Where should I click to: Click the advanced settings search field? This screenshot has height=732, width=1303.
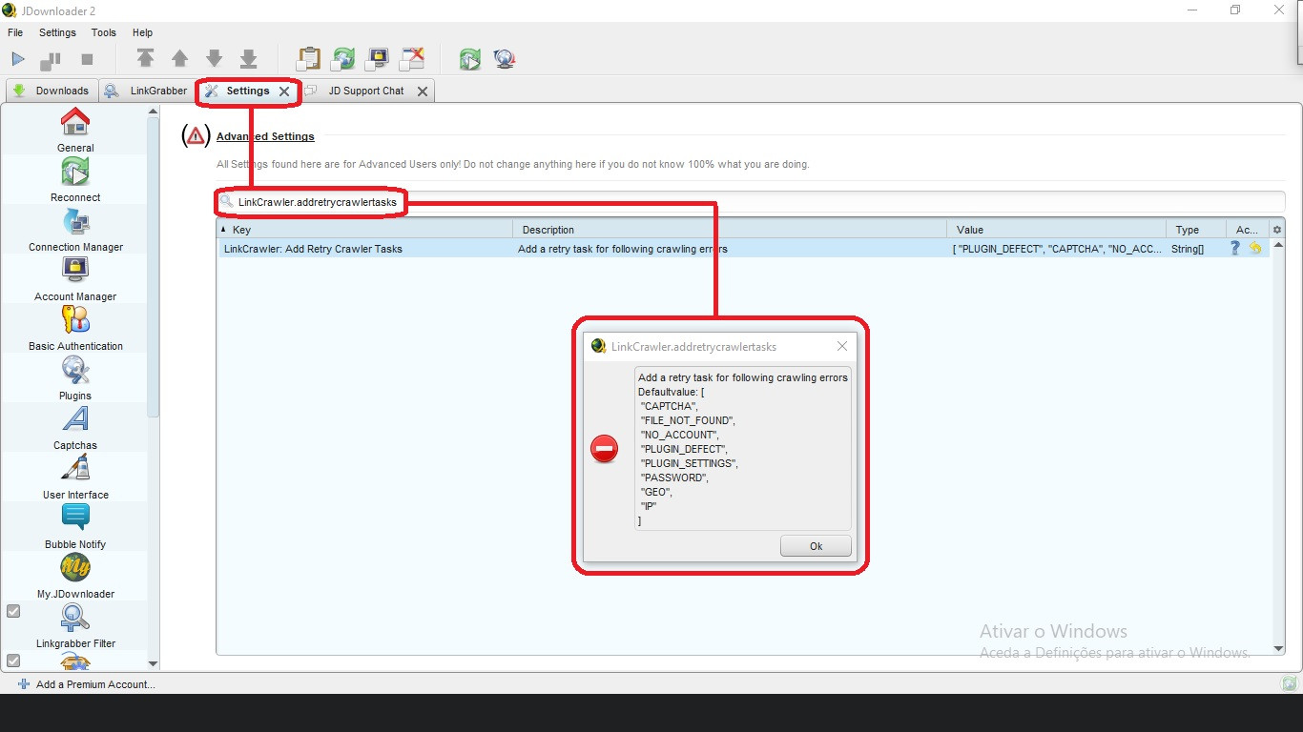(751, 202)
